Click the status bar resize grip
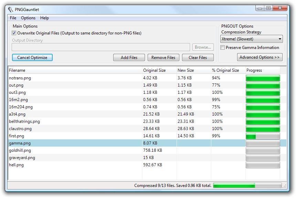The image size is (296, 198). pyautogui.click(x=285, y=186)
